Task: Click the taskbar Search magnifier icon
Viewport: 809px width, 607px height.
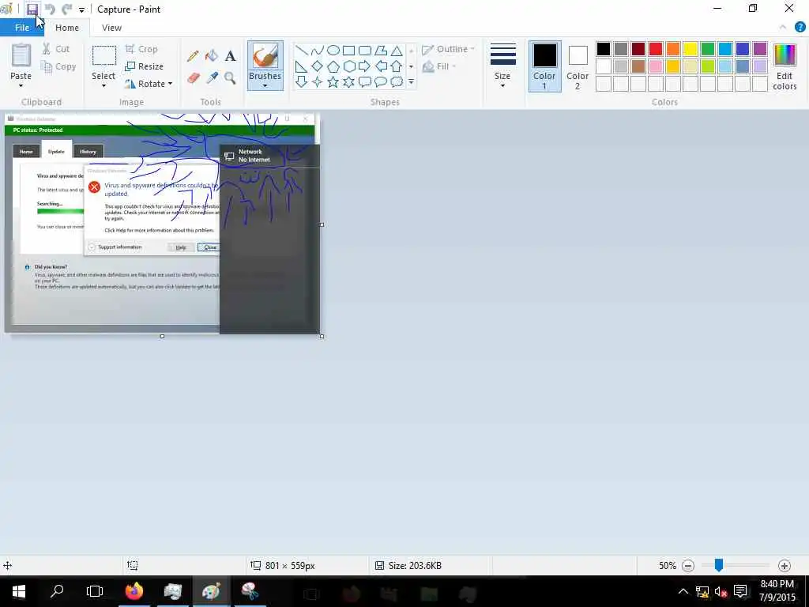Action: 57,591
